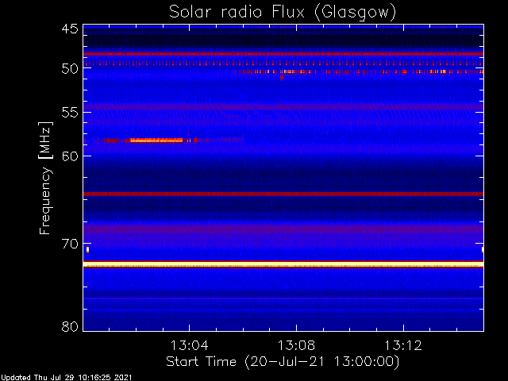Image resolution: width=508 pixels, height=381 pixels.
Task: Click the 80 frequency tick label
Action: coord(70,326)
